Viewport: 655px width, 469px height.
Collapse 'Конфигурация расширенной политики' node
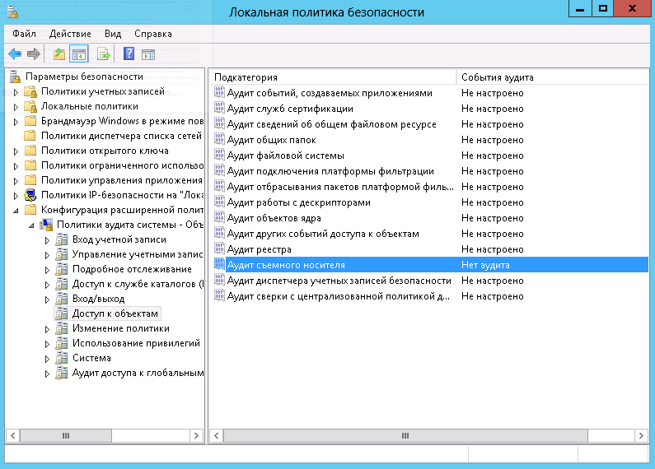pyautogui.click(x=16, y=211)
